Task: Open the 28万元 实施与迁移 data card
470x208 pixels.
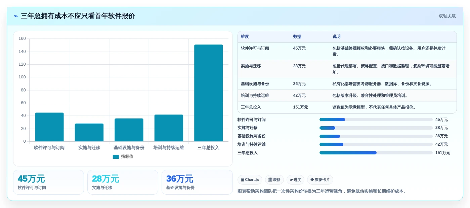Action: (123, 182)
